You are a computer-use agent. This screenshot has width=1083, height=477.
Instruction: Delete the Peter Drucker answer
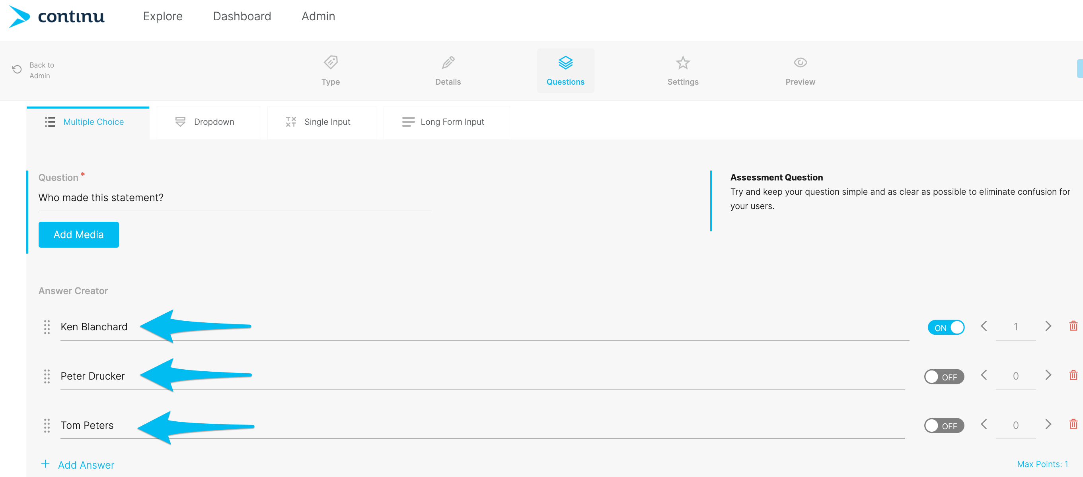1073,375
